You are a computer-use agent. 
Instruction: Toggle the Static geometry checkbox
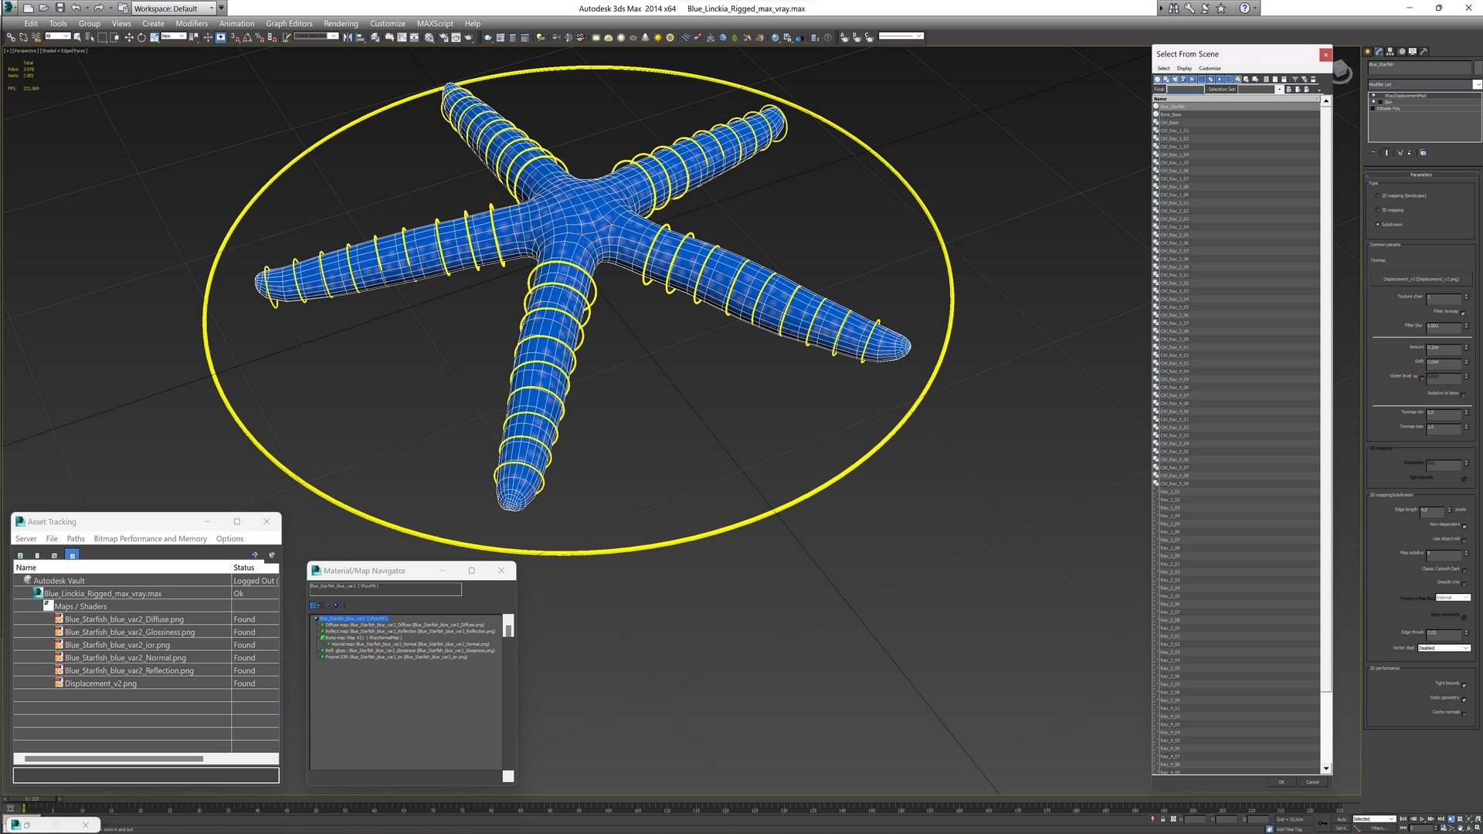point(1464,700)
